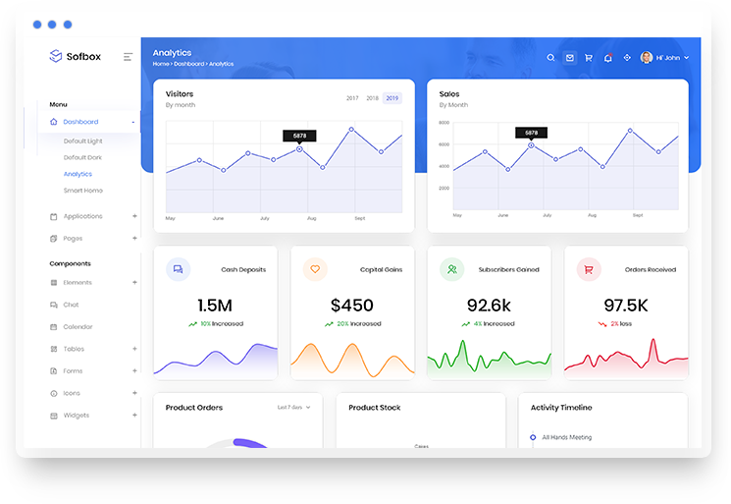This screenshot has width=731, height=504.
Task: Click the Subscribers Gained card icon
Action: click(451, 269)
